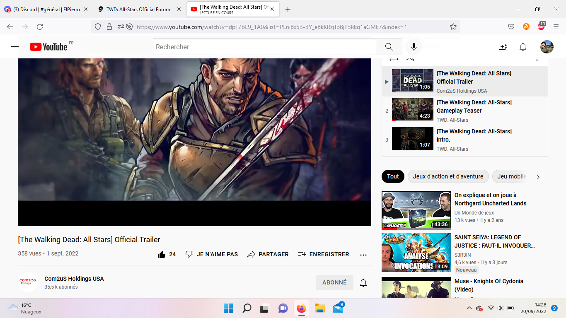Click ENREGISTRER to save the video
Screen dimensions: 566x318
(x=323, y=254)
